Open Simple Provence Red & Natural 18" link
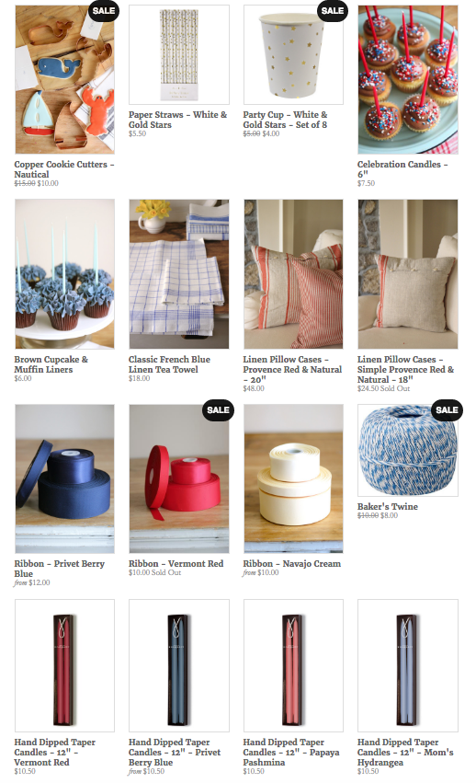 pos(405,370)
